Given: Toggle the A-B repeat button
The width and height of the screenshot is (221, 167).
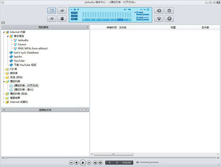Looking at the screenshot, I should (x=74, y=13).
